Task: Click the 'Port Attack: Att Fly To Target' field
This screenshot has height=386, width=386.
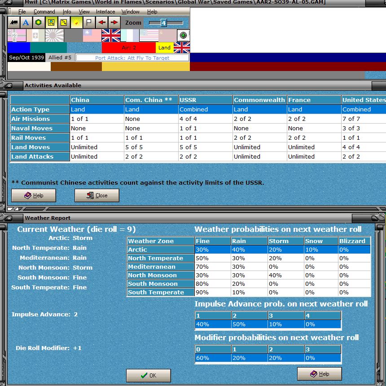Action: 132,58
